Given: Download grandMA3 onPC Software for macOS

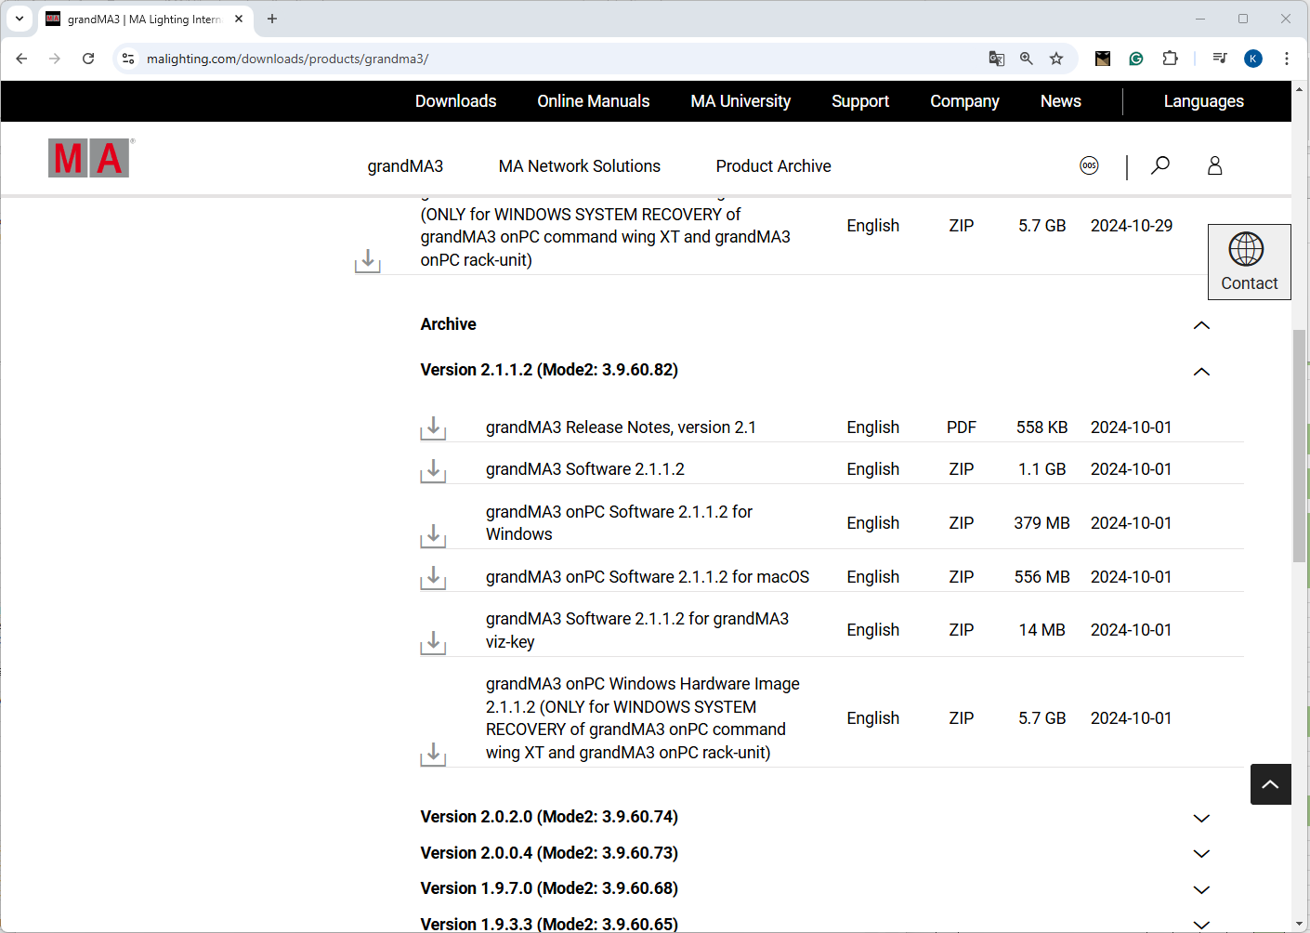Looking at the screenshot, I should [433, 578].
